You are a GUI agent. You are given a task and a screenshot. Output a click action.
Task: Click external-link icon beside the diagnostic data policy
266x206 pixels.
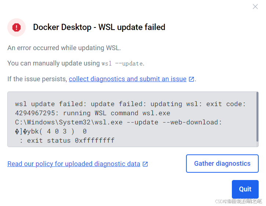coord(145,164)
